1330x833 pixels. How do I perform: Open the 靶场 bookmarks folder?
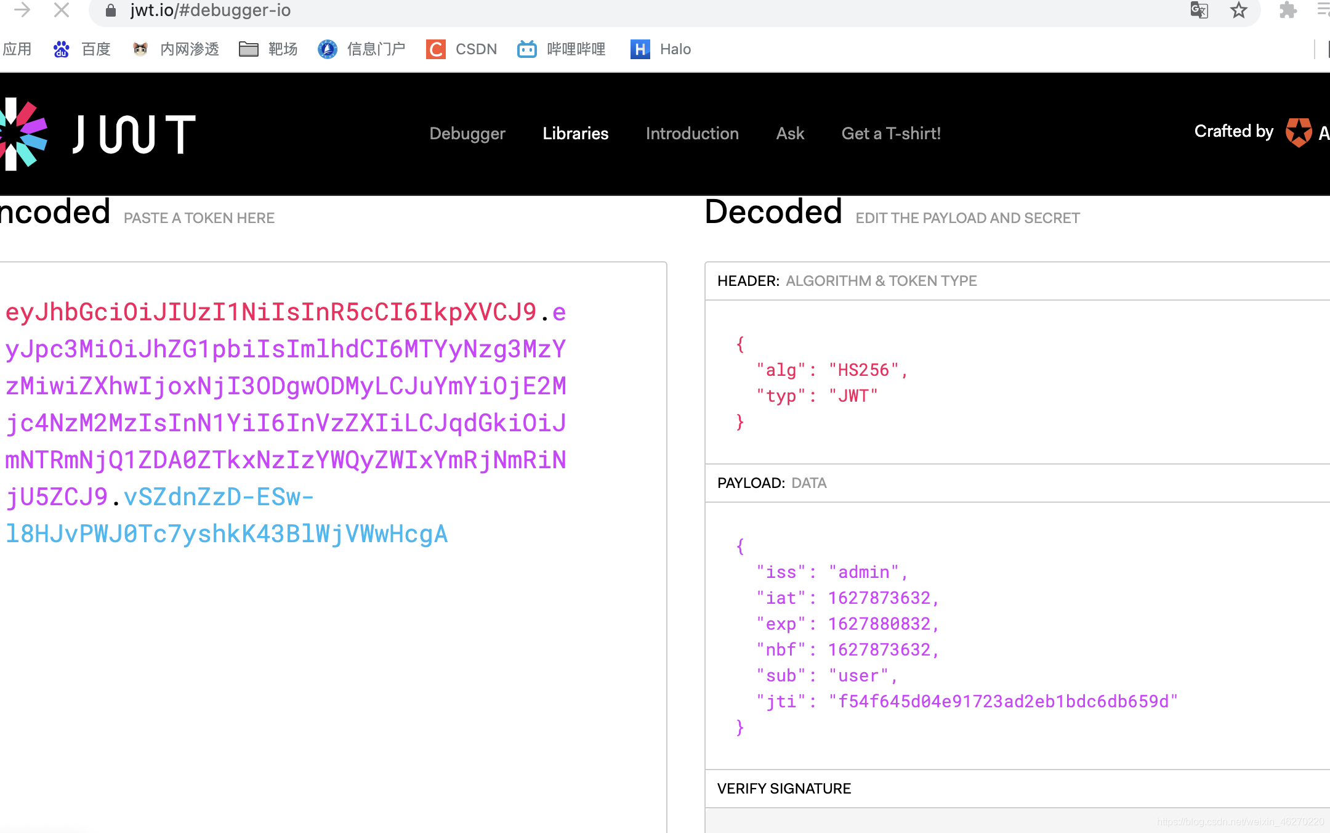point(268,49)
